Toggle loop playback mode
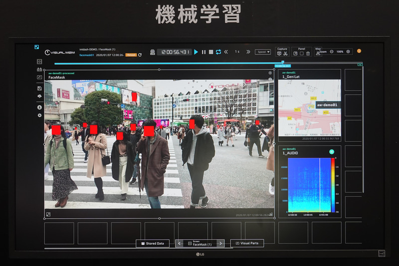Viewport: 399px width, 266px height. 218,52
